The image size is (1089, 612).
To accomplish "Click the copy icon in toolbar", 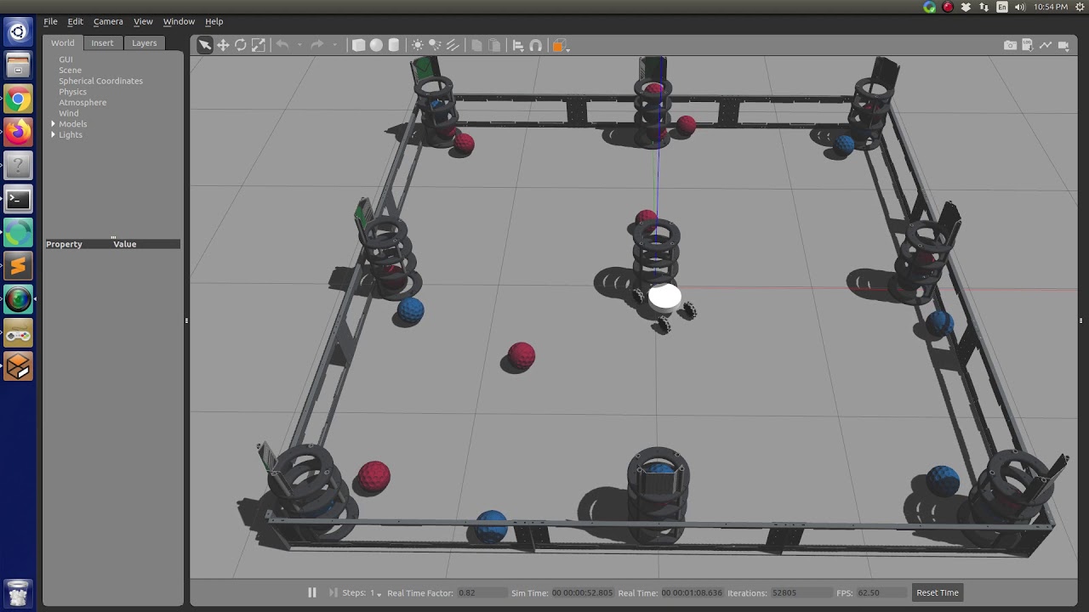I will (476, 45).
